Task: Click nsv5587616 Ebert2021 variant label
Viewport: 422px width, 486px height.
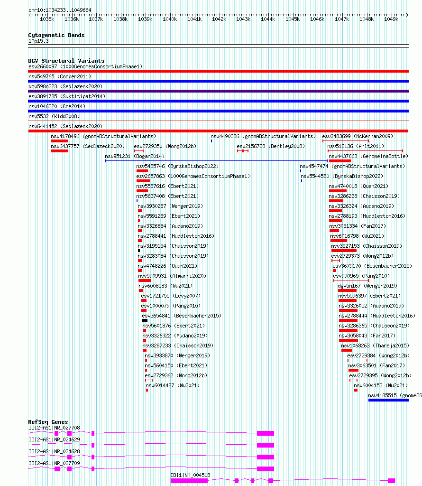Action: pyautogui.click(x=167, y=186)
